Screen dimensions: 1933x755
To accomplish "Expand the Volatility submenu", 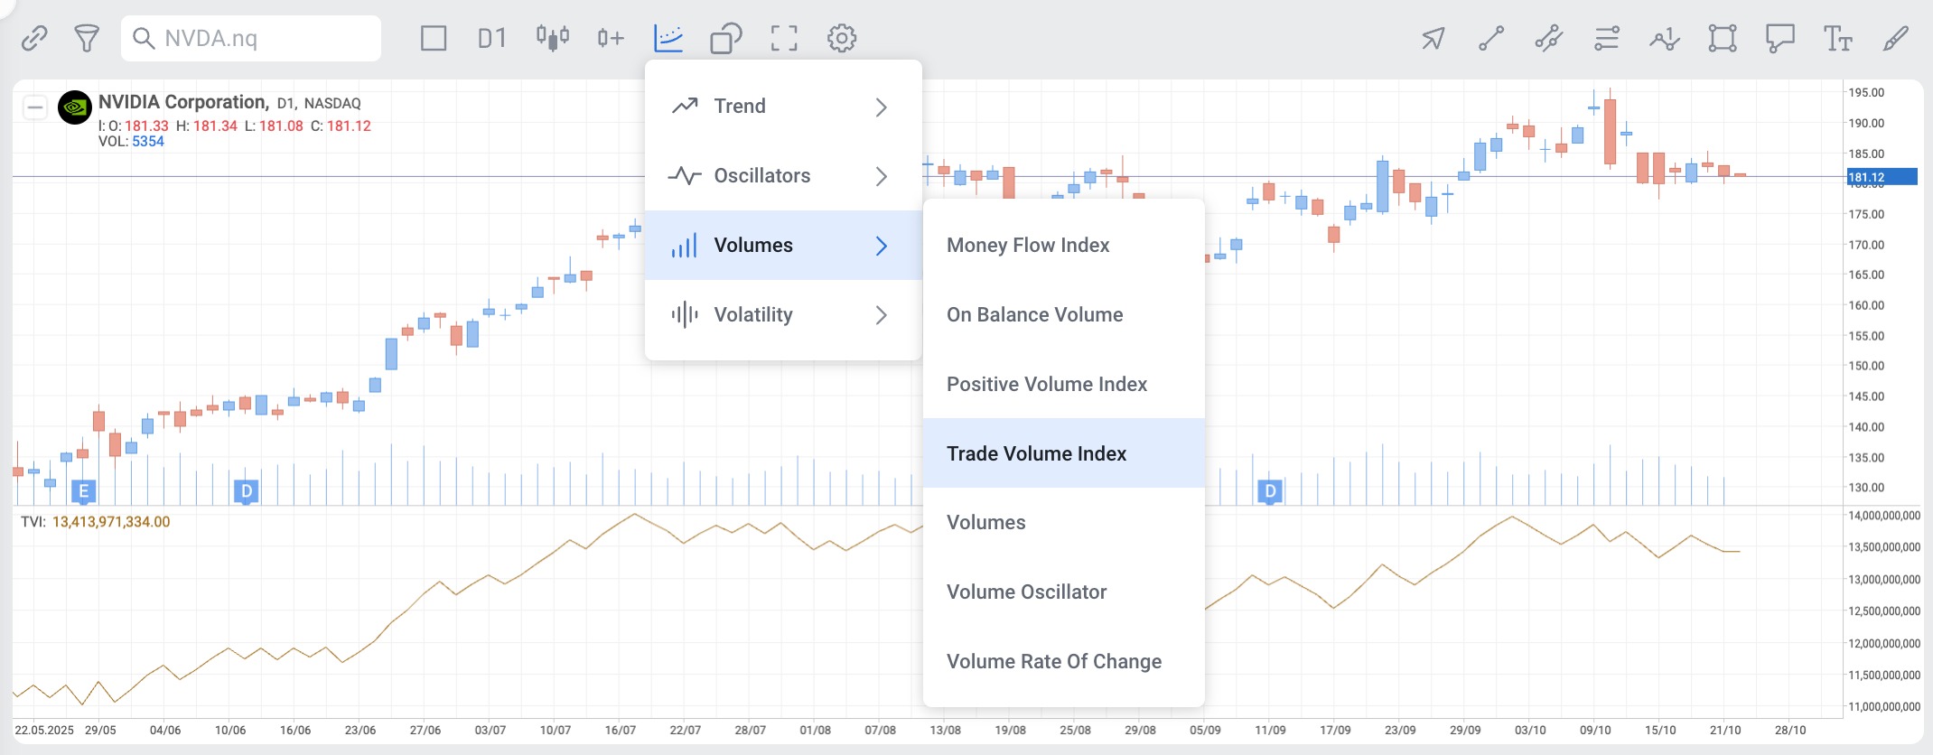I will coord(783,315).
